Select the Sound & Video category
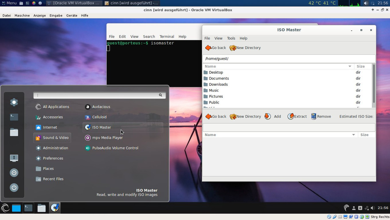390x220 pixels. point(52,138)
